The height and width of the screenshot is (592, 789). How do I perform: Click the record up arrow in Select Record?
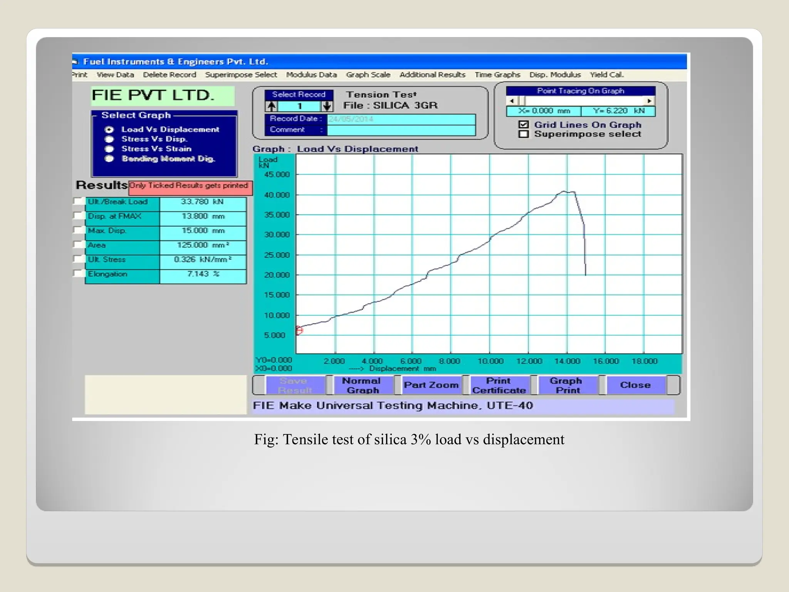coord(272,106)
